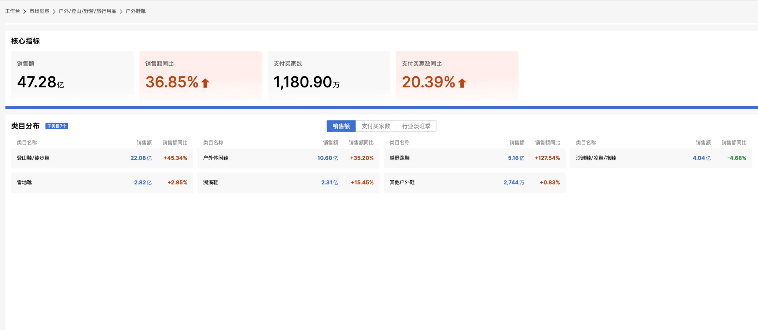This screenshot has width=758, height=330.
Task: Open the 支付买家数同比 20.39% card
Action: [x=457, y=75]
